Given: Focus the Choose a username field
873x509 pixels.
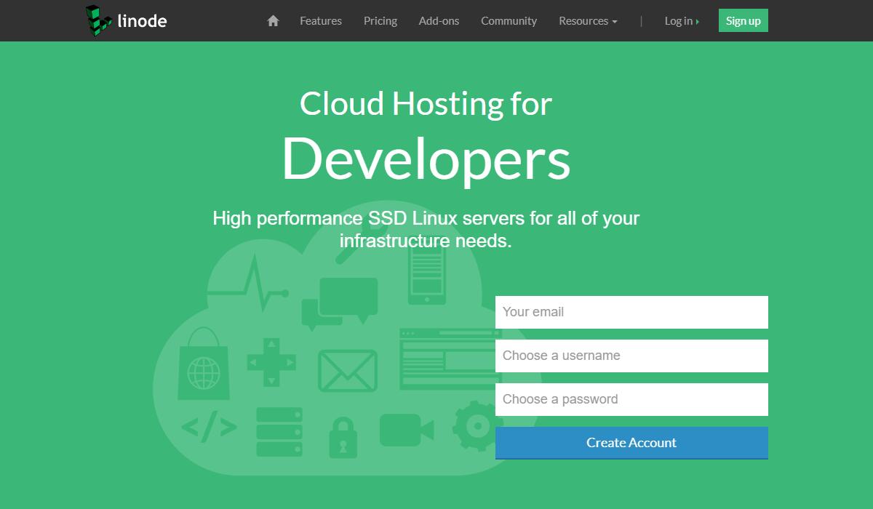Looking at the screenshot, I should coord(631,356).
